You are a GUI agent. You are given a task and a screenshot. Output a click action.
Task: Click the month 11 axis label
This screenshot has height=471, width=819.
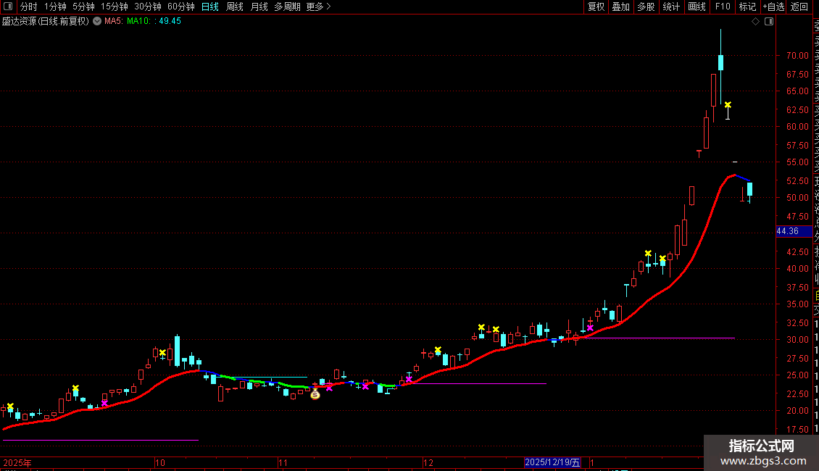point(283,462)
